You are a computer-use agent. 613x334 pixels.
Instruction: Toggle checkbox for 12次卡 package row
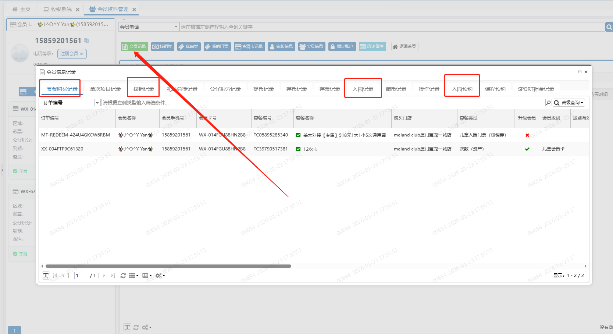(298, 149)
